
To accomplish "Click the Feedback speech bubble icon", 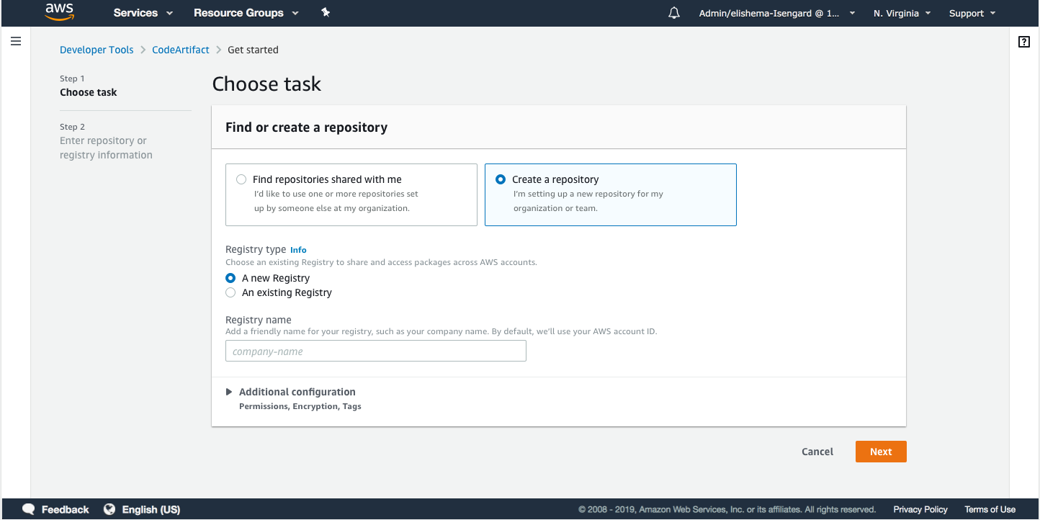I will click(29, 509).
